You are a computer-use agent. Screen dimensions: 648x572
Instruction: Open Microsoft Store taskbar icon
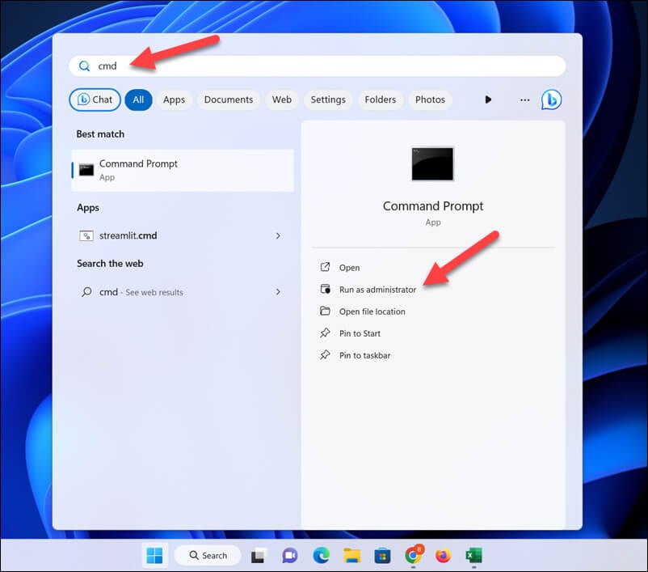(x=382, y=556)
